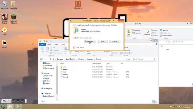Click 'Invert selection' in the Themes window
Image resolution: width=193 pixels, height=109 pixels.
click(x=126, y=53)
